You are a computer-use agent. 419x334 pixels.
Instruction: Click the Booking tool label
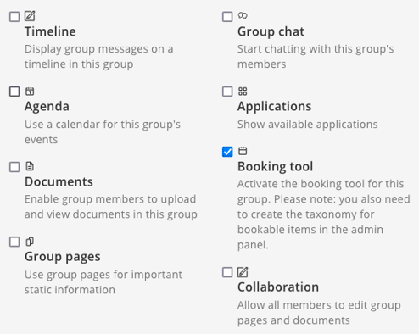(x=275, y=167)
